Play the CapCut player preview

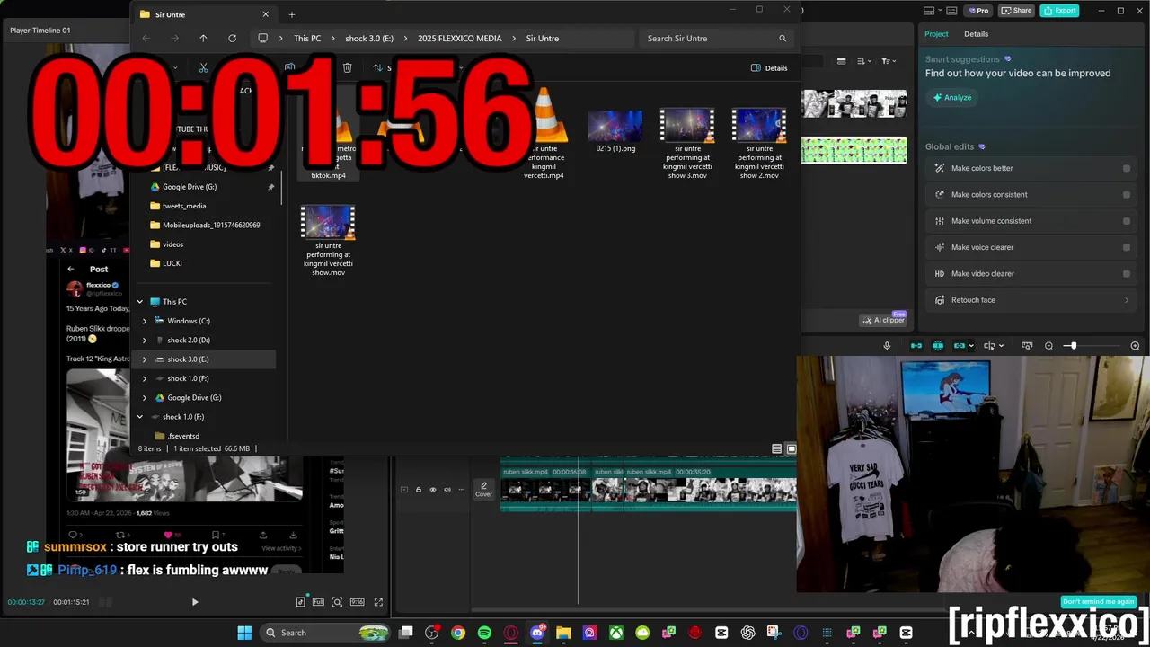[195, 602]
